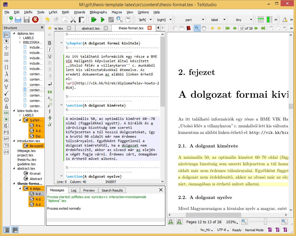Screen dimensions: 296x236
Task: Toggle first lock icon in viewer status
Action: [171, 222]
